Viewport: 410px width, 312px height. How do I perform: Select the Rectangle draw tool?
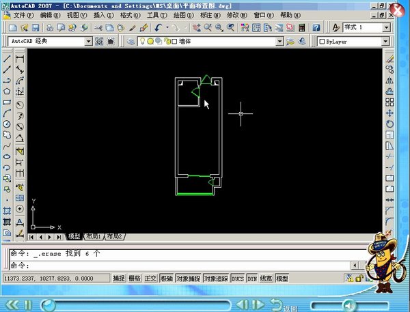click(x=7, y=102)
